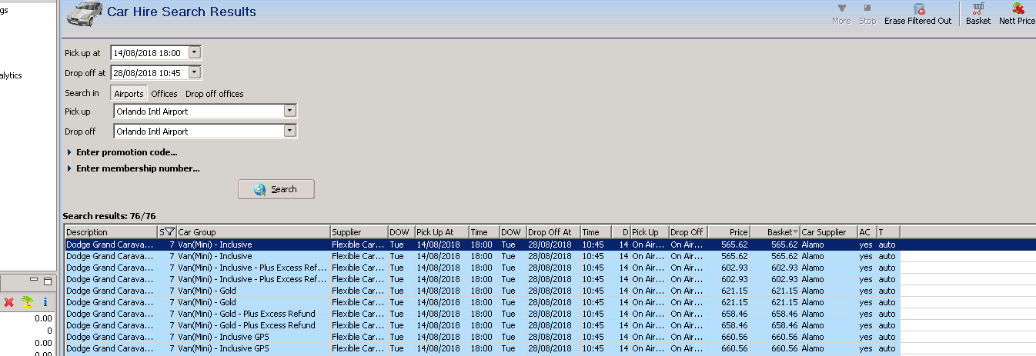The image size is (1036, 356).
Task: Click the filter icon in S column header
Action: pyautogui.click(x=169, y=232)
